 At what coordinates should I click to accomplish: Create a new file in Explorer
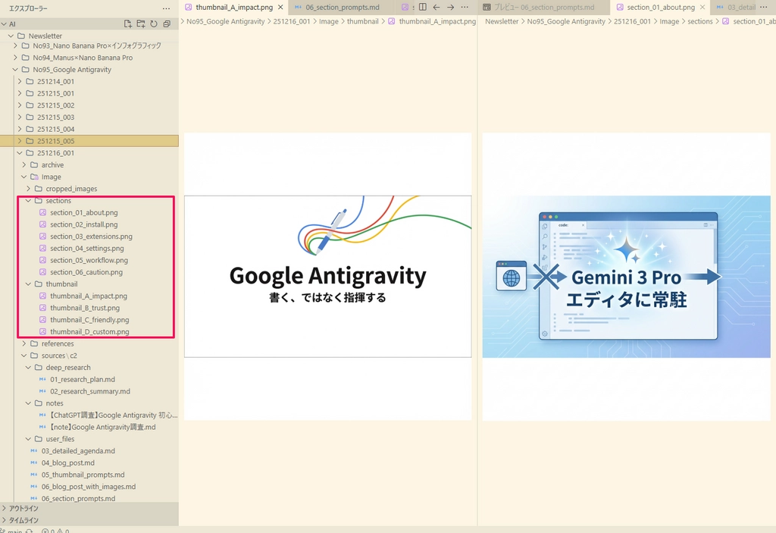click(127, 24)
